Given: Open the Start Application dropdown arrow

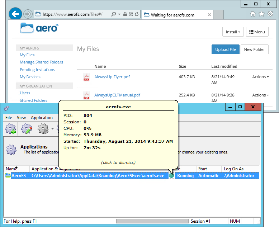Looking at the screenshot, I should coord(52,129).
